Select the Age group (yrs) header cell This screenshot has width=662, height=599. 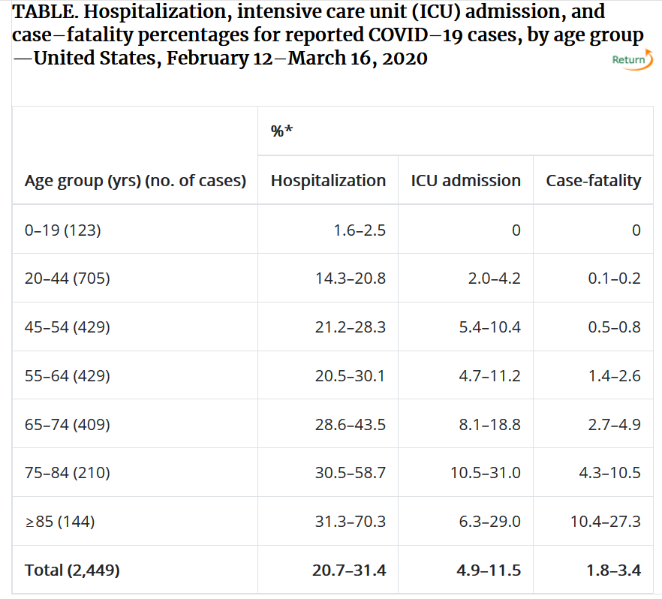135,181
